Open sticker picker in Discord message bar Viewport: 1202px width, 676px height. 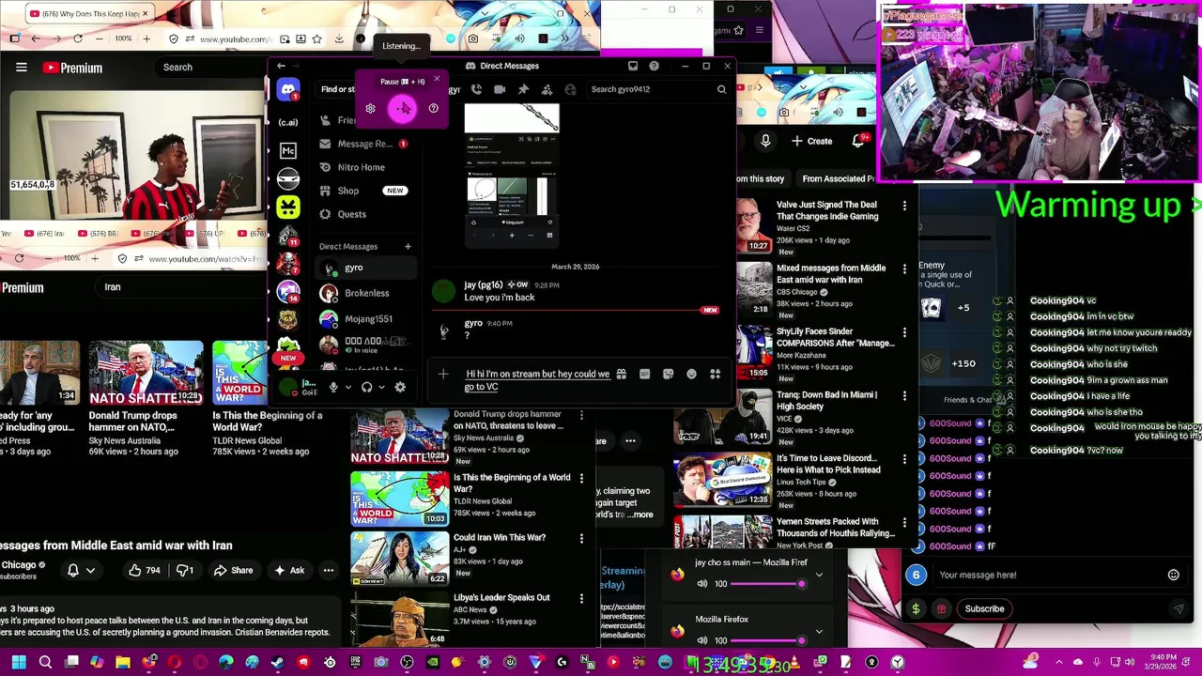[x=668, y=374]
